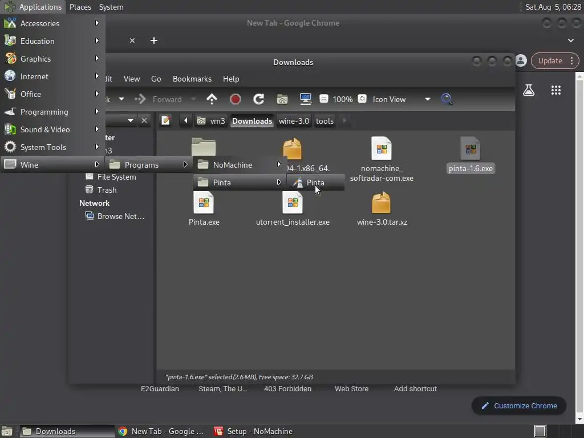584x438 pixels.
Task: Open the Education applications category
Action: click(52, 41)
